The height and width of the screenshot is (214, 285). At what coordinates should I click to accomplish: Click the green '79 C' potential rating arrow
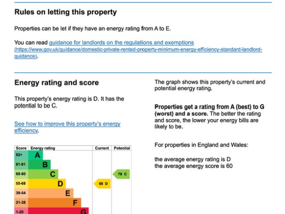[x=121, y=173]
